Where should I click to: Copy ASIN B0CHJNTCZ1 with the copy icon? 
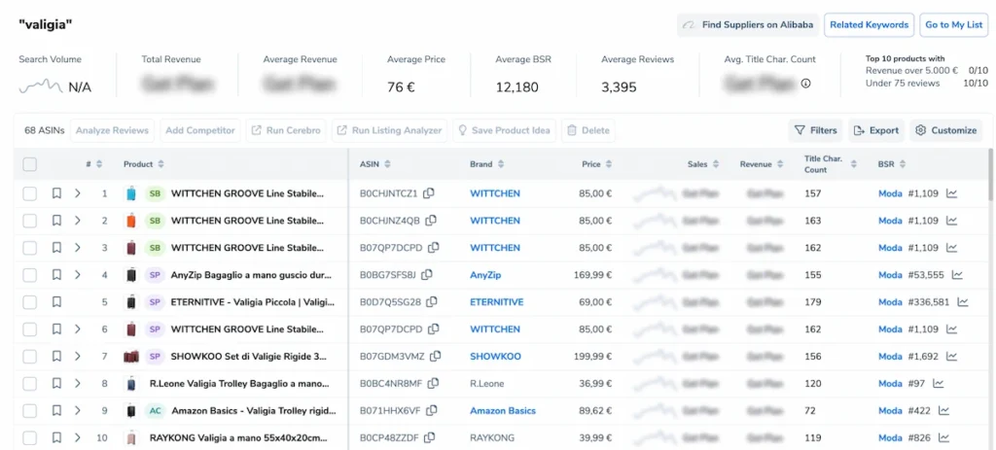[x=429, y=193]
